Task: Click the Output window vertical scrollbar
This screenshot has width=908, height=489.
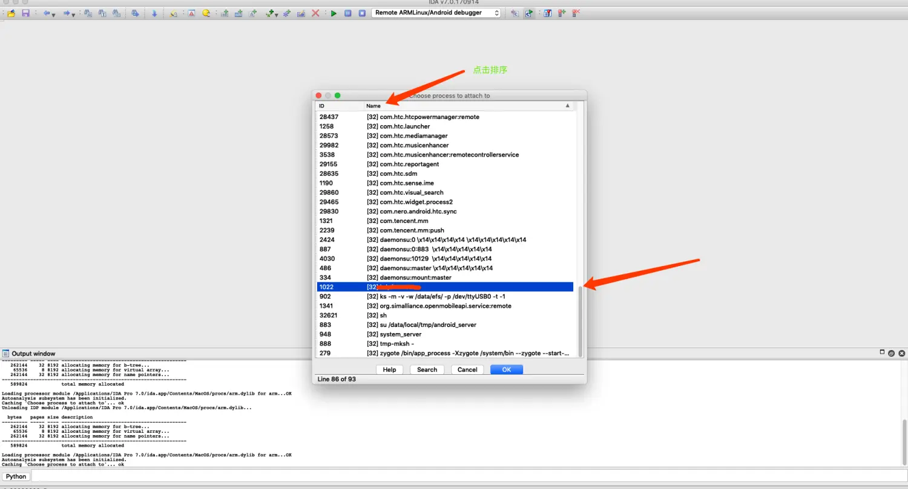Action: (x=904, y=441)
